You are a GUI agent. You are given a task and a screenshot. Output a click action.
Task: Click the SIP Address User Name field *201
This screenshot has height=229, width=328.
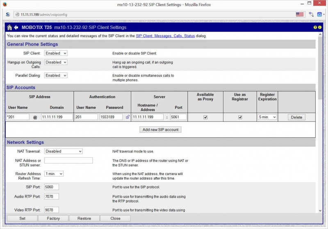point(18,117)
